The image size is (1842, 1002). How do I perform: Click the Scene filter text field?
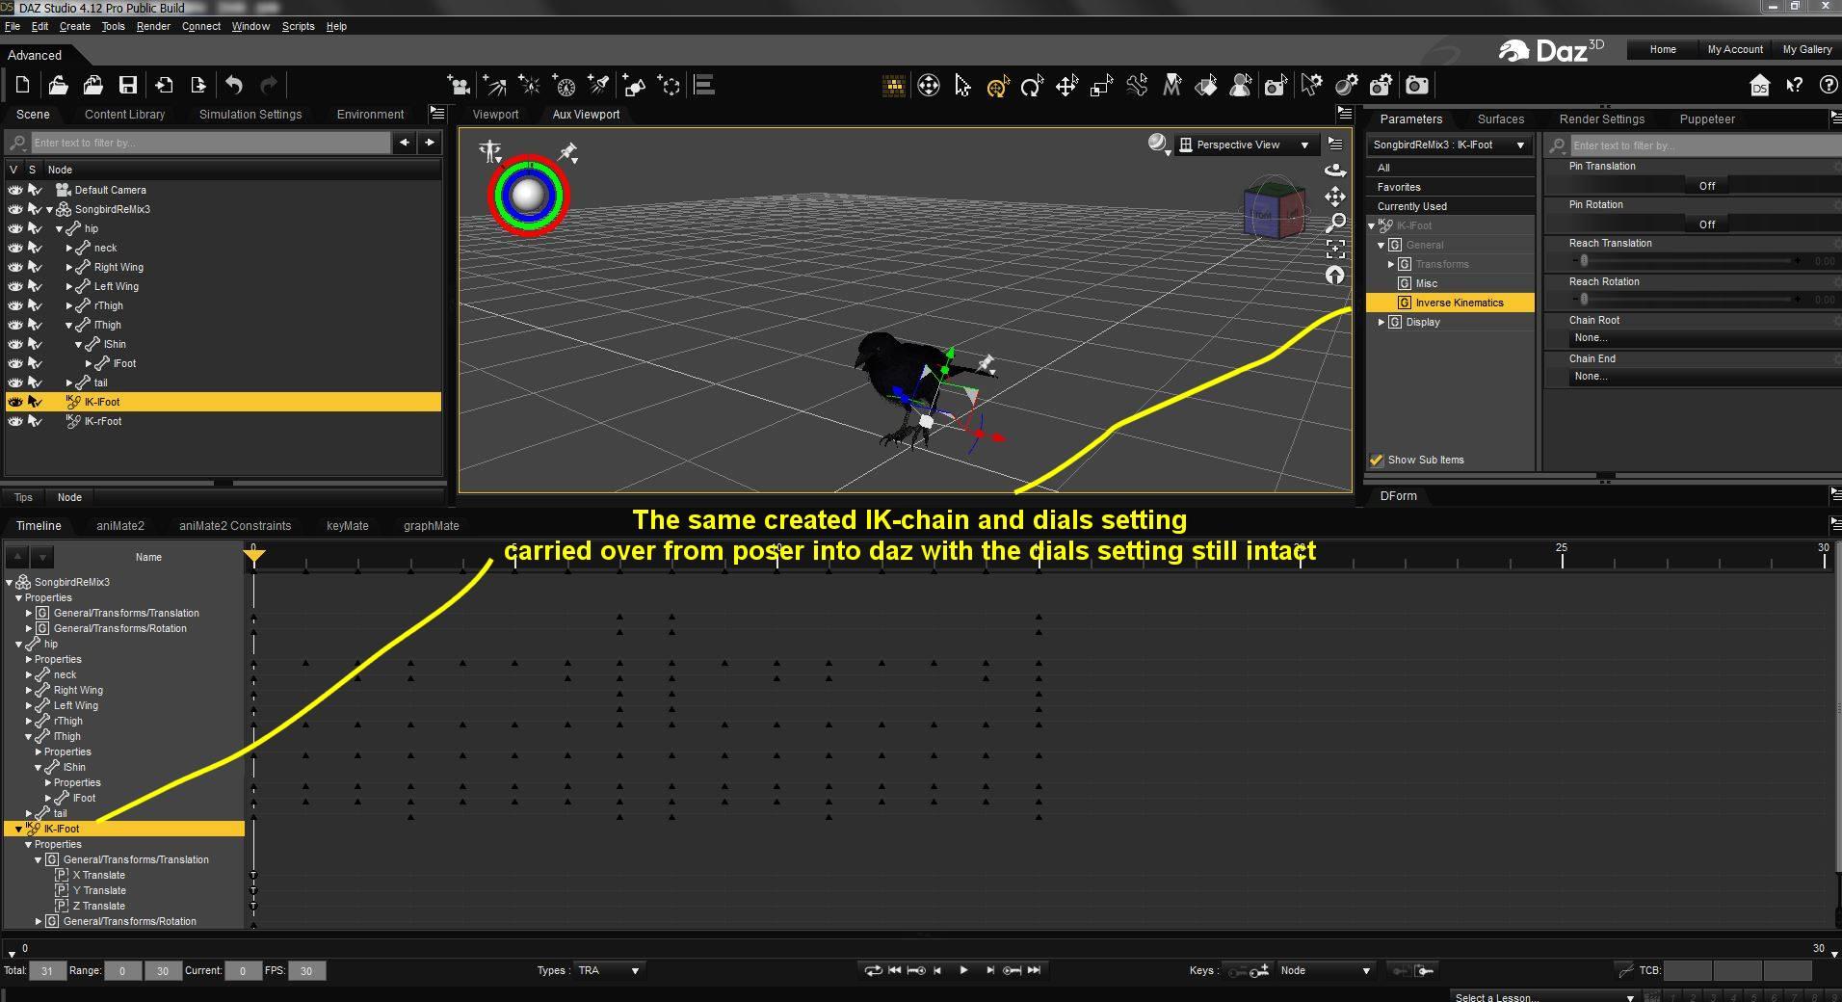point(210,143)
